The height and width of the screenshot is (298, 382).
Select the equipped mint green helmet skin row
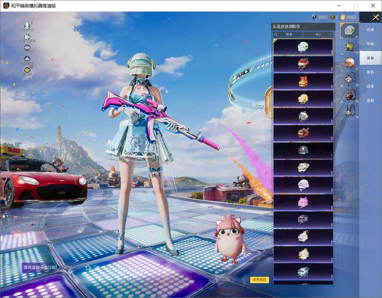pos(303,47)
